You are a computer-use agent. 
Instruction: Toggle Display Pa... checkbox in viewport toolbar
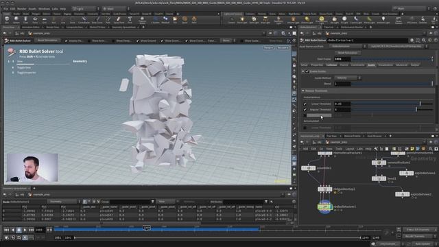[67, 41]
